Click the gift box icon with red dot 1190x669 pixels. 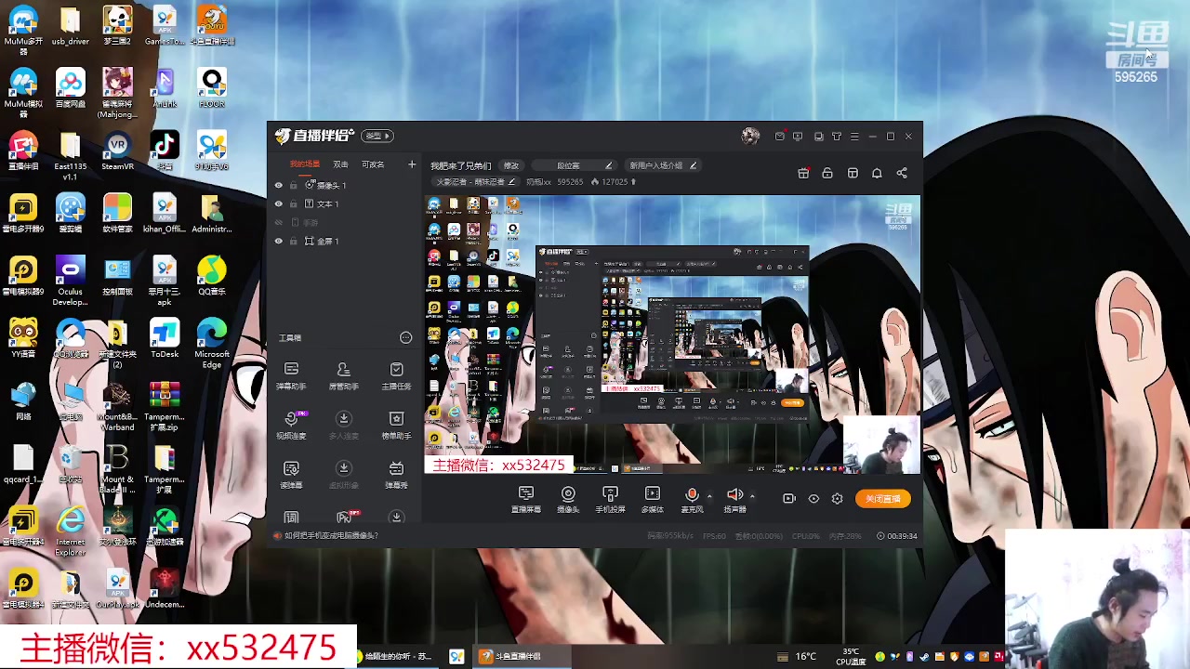pyautogui.click(x=804, y=173)
